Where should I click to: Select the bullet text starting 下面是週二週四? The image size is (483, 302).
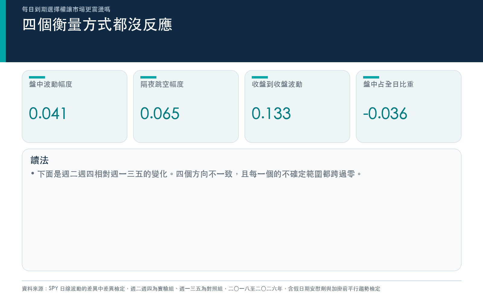tap(199, 174)
